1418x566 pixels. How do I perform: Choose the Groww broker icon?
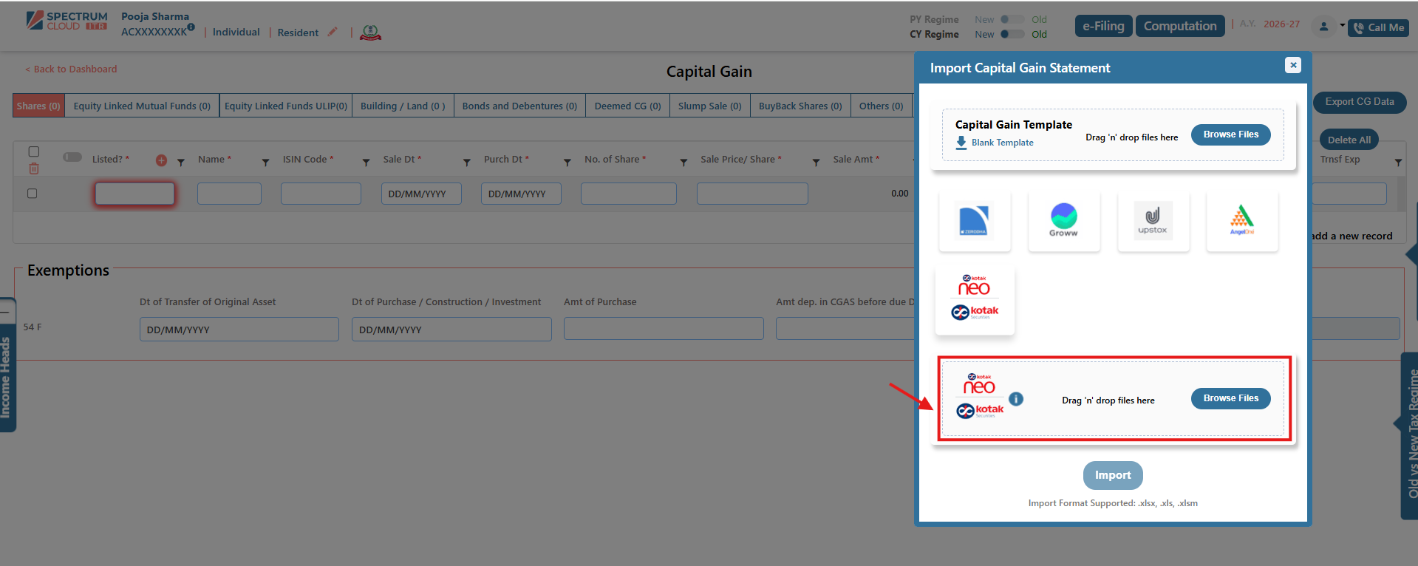tap(1063, 220)
